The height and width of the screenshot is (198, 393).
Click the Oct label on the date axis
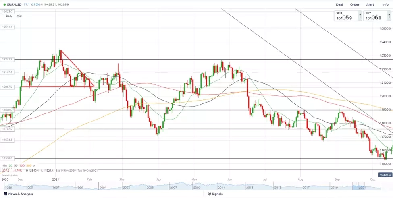click(x=372, y=179)
